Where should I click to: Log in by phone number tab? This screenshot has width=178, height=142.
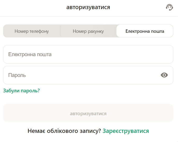[x=32, y=31]
